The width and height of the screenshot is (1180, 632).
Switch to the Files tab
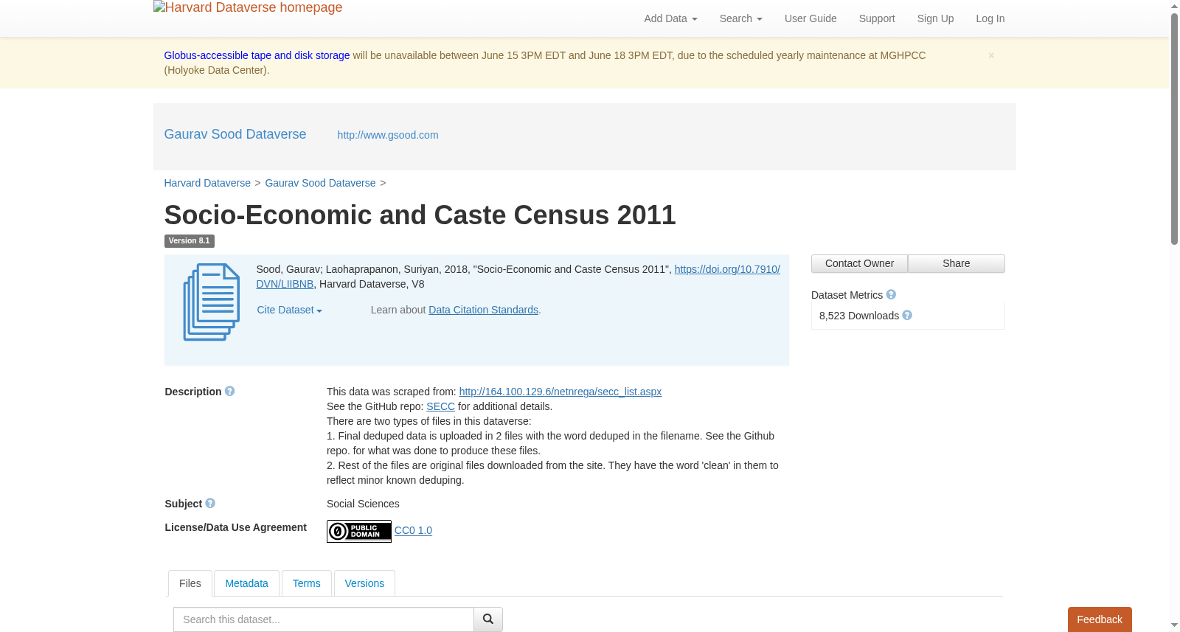[x=190, y=583]
